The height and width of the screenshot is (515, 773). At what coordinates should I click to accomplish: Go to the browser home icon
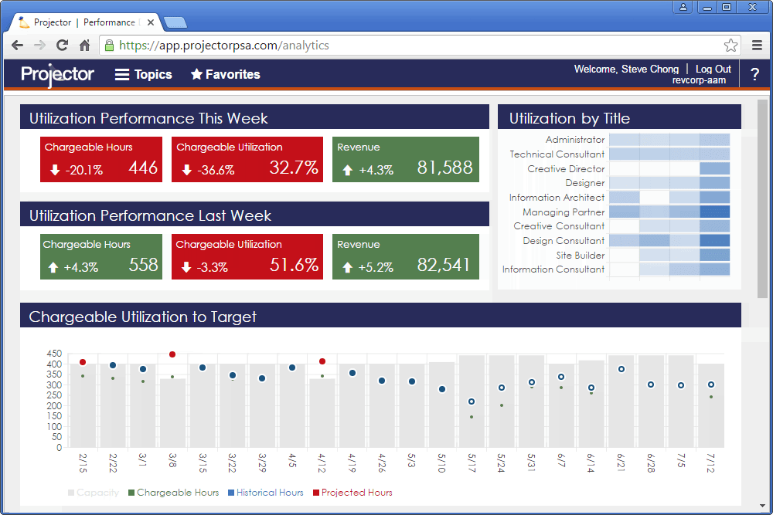pyautogui.click(x=85, y=46)
